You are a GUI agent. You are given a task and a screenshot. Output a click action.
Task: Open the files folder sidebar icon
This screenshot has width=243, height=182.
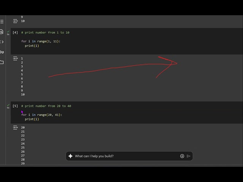(2, 62)
